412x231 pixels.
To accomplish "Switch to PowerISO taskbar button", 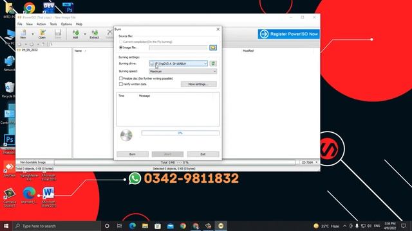I will [221, 226].
